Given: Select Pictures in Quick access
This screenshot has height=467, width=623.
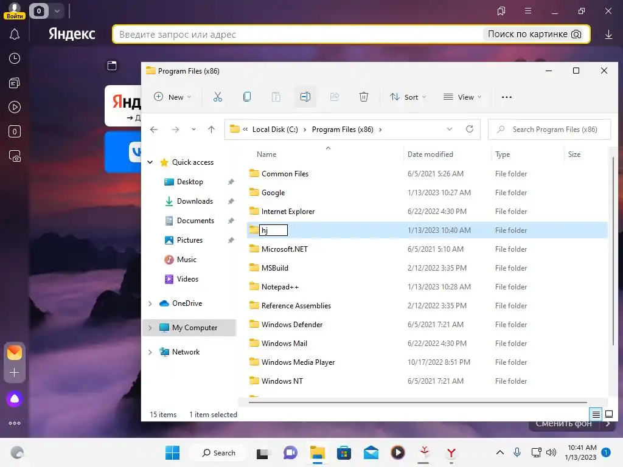Looking at the screenshot, I should 190,240.
